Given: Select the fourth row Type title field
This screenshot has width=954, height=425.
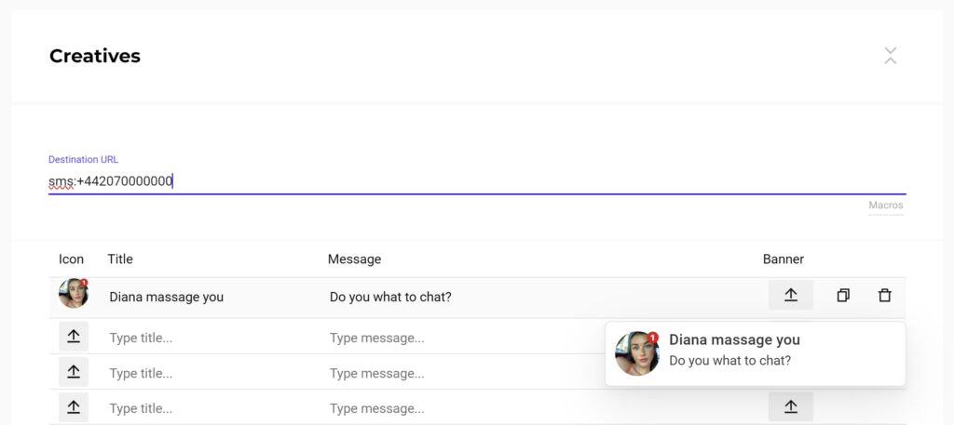Looking at the screenshot, I should pos(214,408).
